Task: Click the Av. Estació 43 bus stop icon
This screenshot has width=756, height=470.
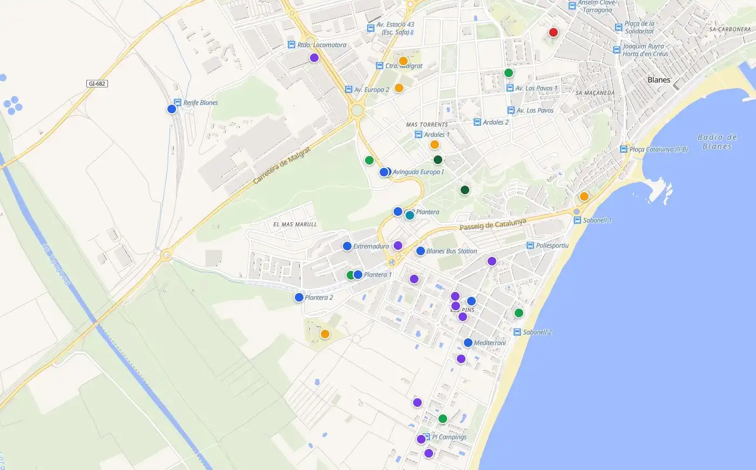Action: tap(370, 28)
